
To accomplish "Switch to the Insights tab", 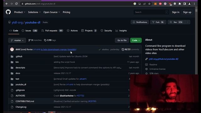I will (121, 31).
